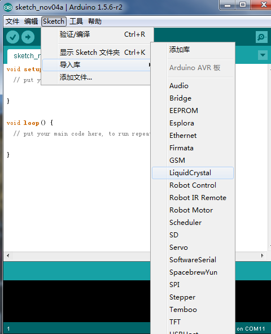Click the 'on COM11' status text

(x=251, y=329)
